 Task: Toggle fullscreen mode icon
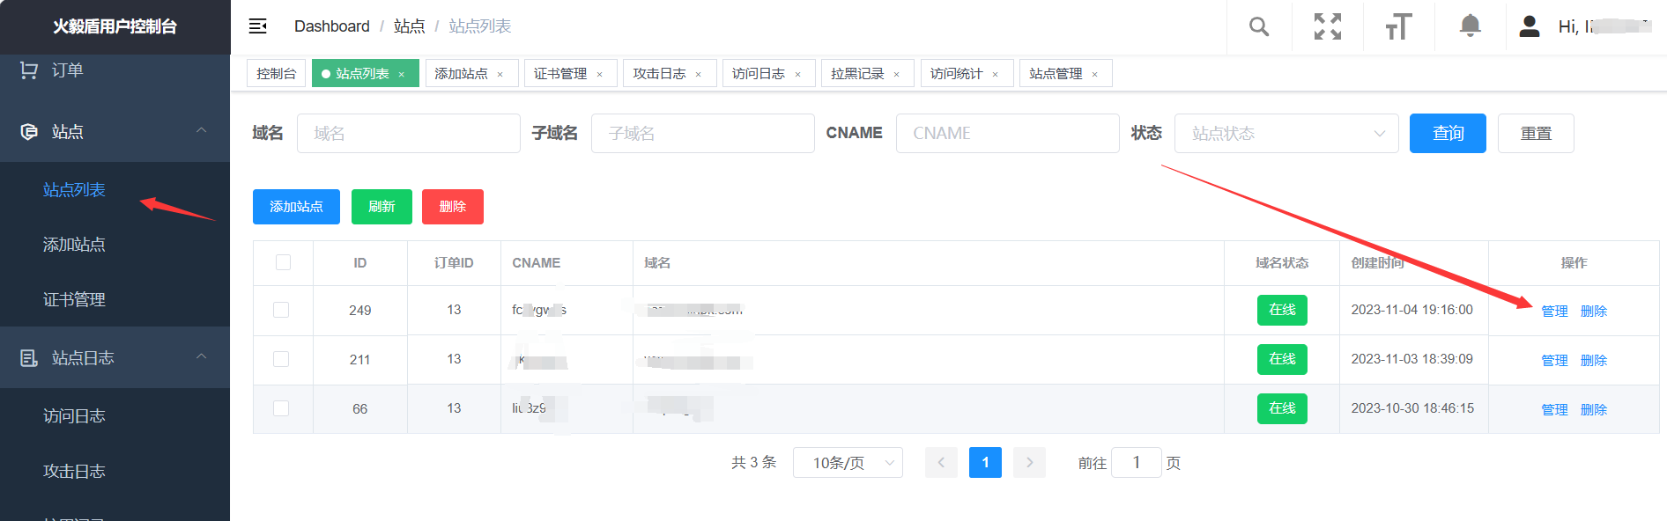coord(1328,26)
